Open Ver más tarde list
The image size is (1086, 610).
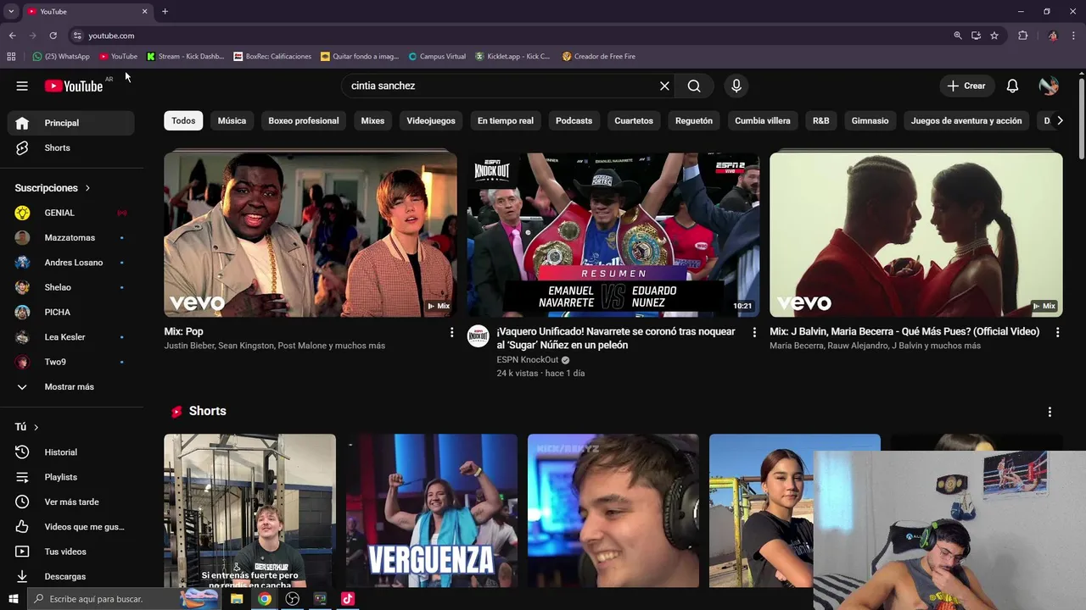(x=71, y=502)
